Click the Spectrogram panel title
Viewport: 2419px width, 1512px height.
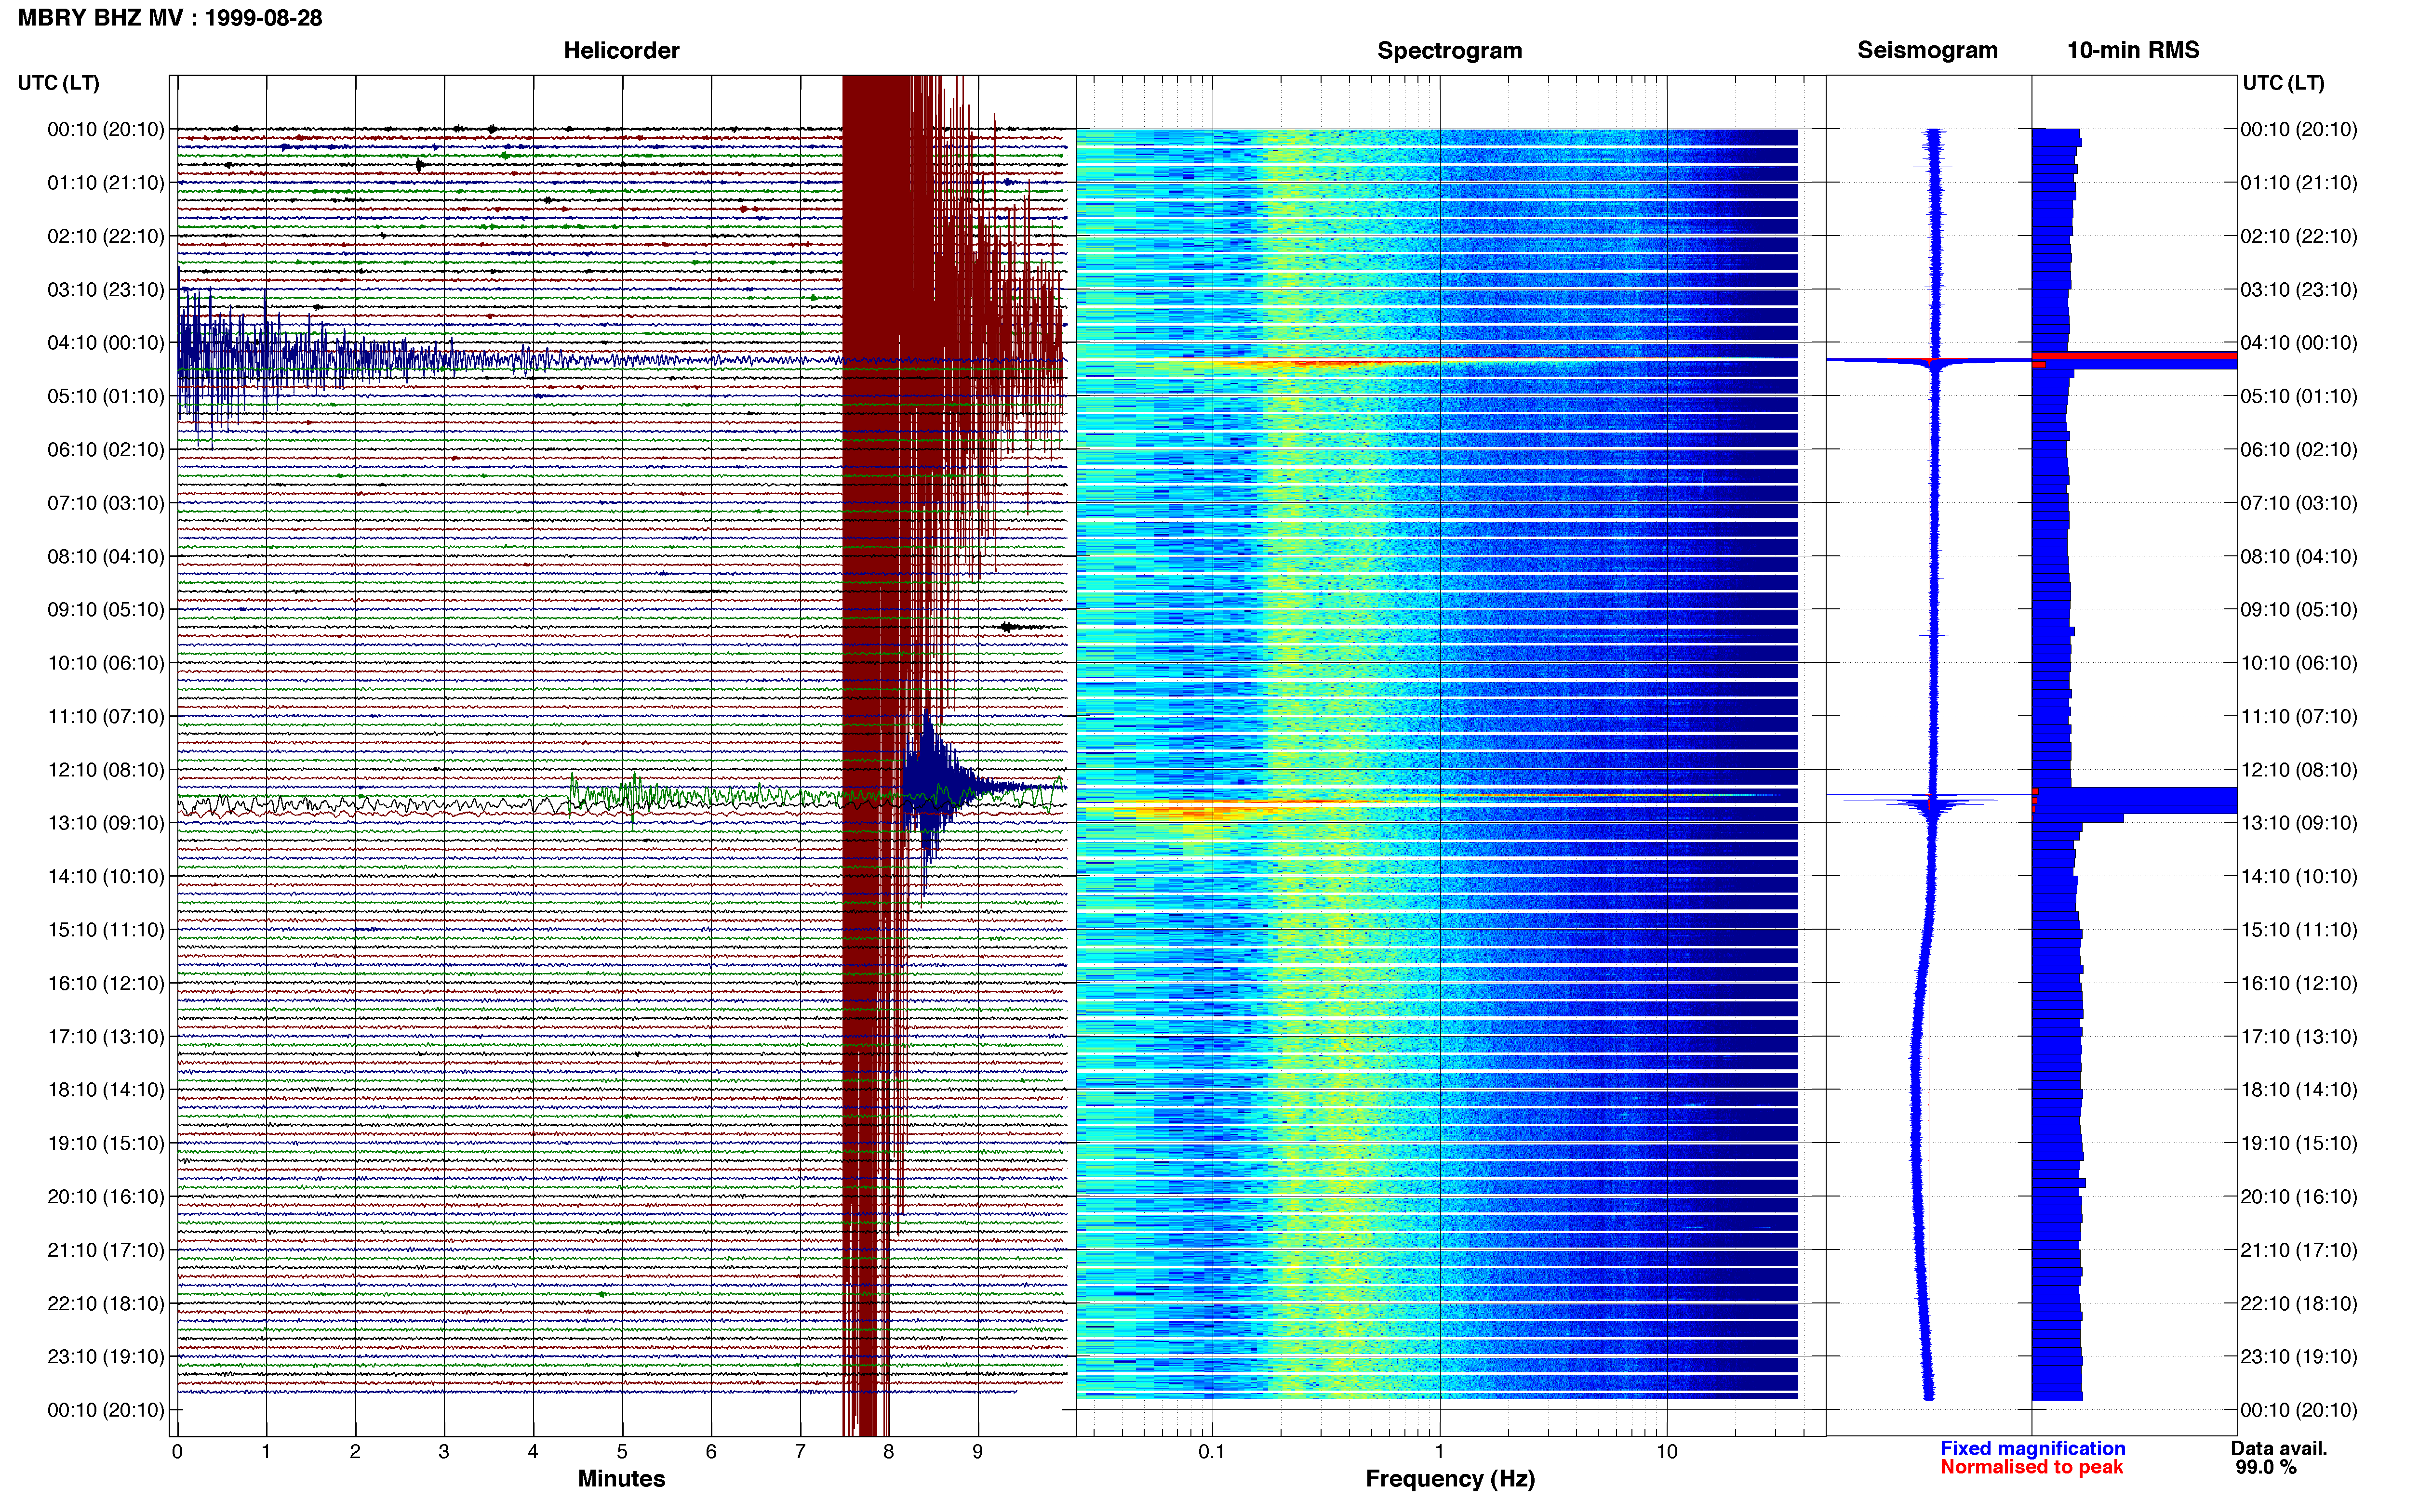tap(1450, 50)
